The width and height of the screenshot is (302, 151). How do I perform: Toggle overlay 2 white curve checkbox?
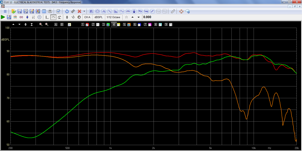point(98,24)
